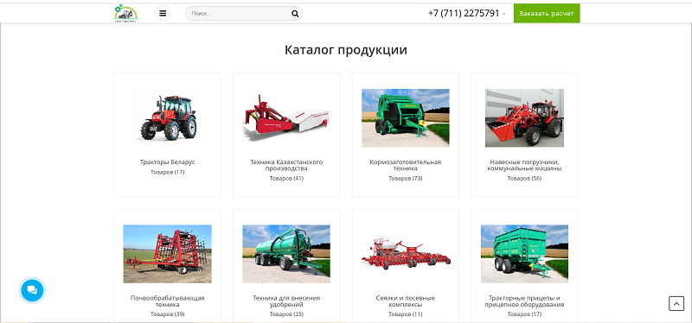Open Навесные погрузчики, коммунальные машины link
This screenshot has height=323, width=692.
(x=524, y=165)
